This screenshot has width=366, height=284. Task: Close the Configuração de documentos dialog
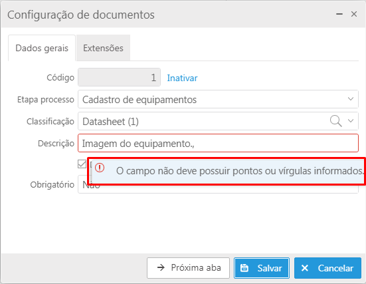354,14
